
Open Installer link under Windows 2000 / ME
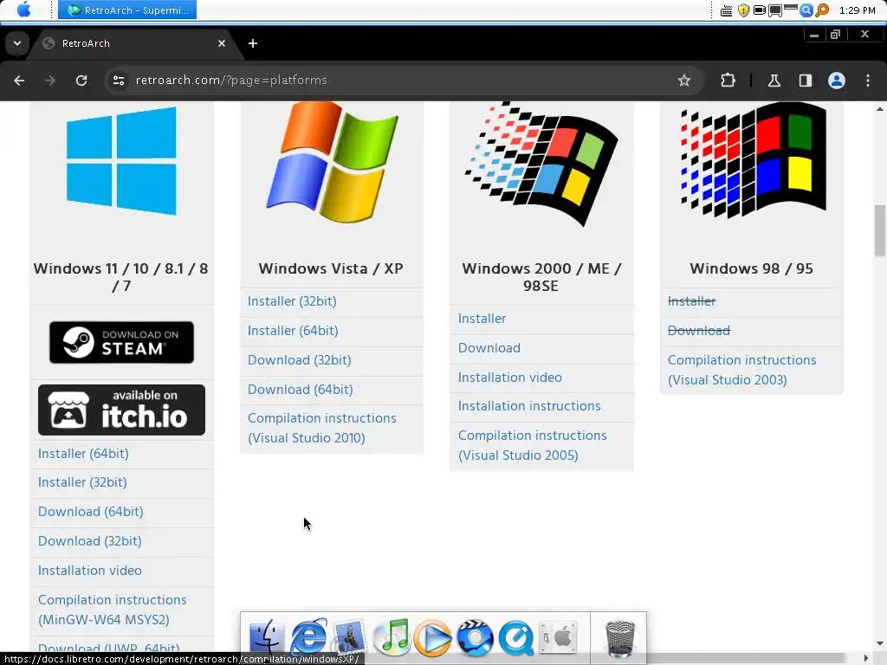(x=482, y=319)
